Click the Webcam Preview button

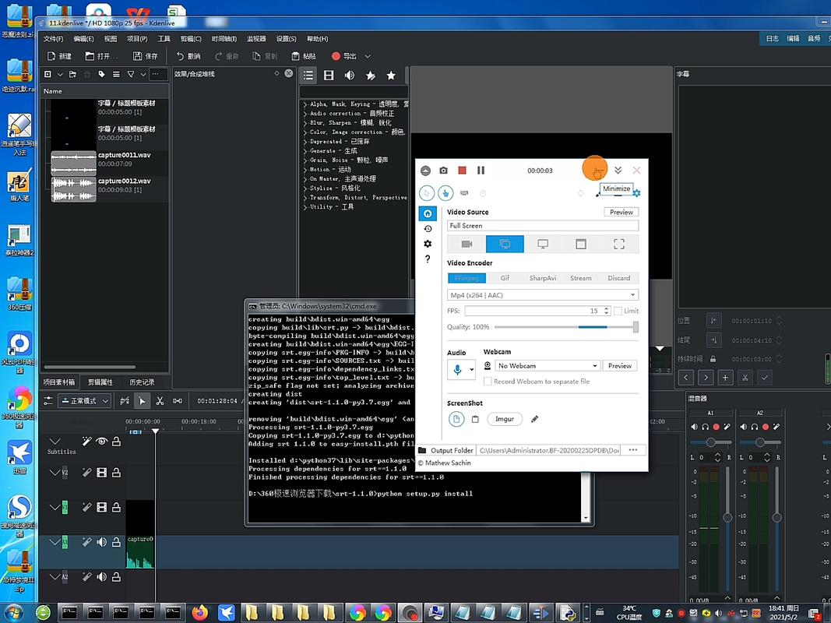(619, 365)
